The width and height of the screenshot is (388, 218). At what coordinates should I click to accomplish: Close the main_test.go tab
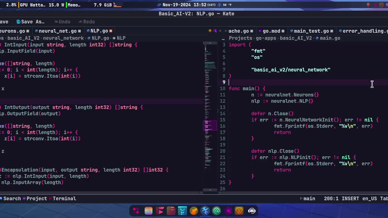click(x=332, y=31)
